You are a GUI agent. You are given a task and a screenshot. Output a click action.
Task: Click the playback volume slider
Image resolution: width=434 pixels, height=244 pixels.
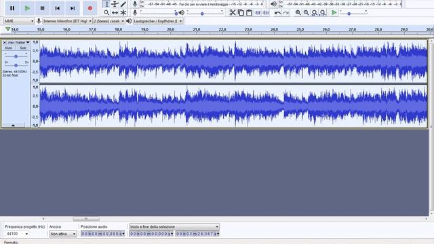205,13
